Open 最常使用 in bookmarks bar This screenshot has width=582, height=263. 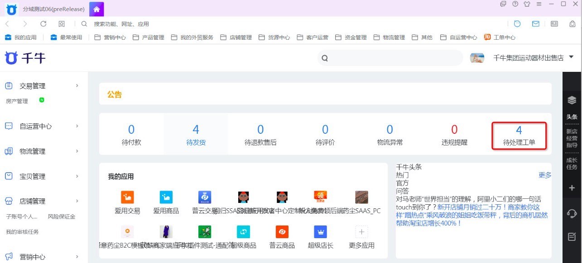point(67,38)
